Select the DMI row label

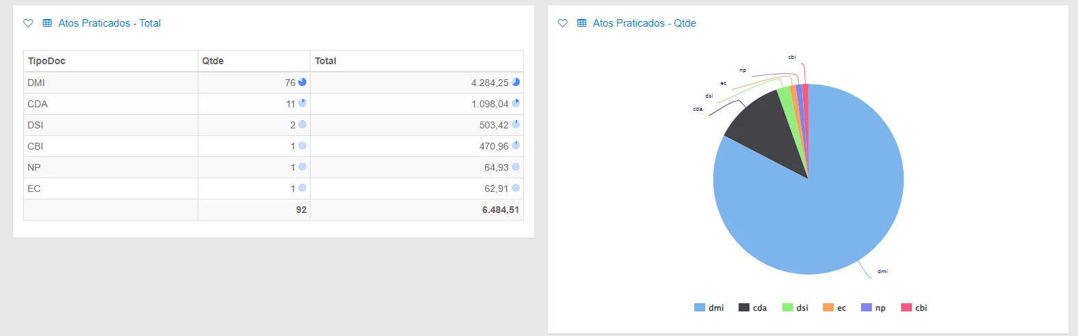click(x=36, y=83)
